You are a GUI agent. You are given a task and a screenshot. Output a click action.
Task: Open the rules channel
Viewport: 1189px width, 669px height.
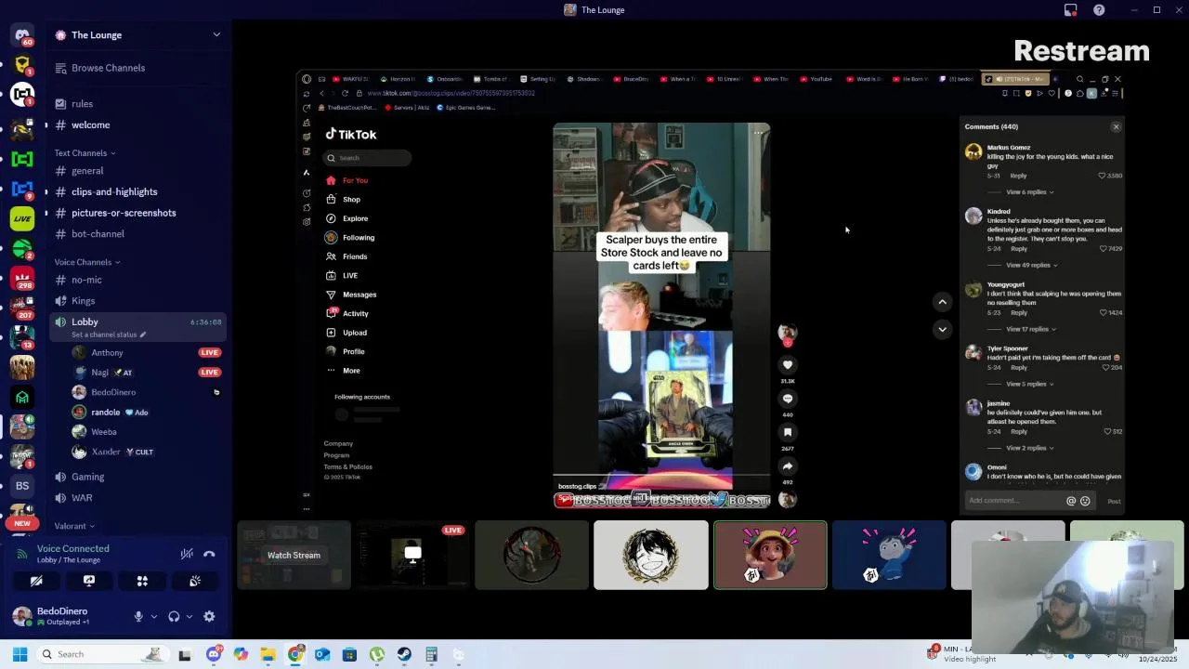coord(82,104)
